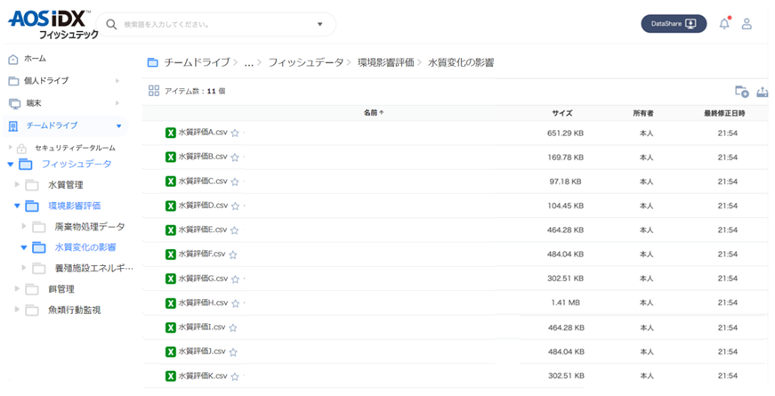
Task: Select チームドライブ in the sidebar
Action: pyautogui.click(x=52, y=125)
